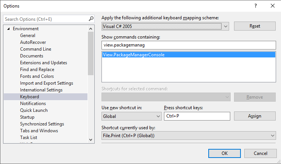This screenshot has height=164, width=281.
Task: Open the Startup options page
Action: tap(27, 117)
